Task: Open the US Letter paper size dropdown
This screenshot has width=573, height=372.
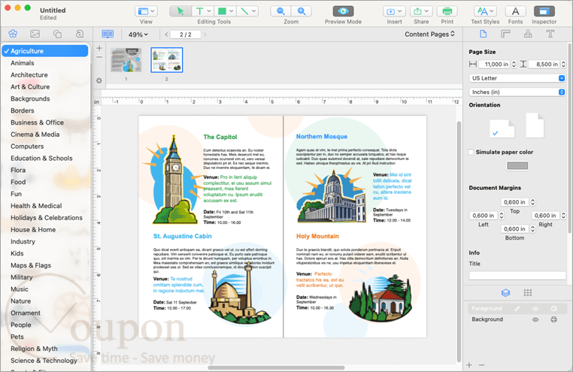Action: [517, 78]
